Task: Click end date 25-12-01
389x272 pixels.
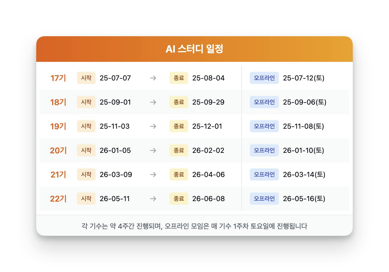Action: (x=207, y=126)
